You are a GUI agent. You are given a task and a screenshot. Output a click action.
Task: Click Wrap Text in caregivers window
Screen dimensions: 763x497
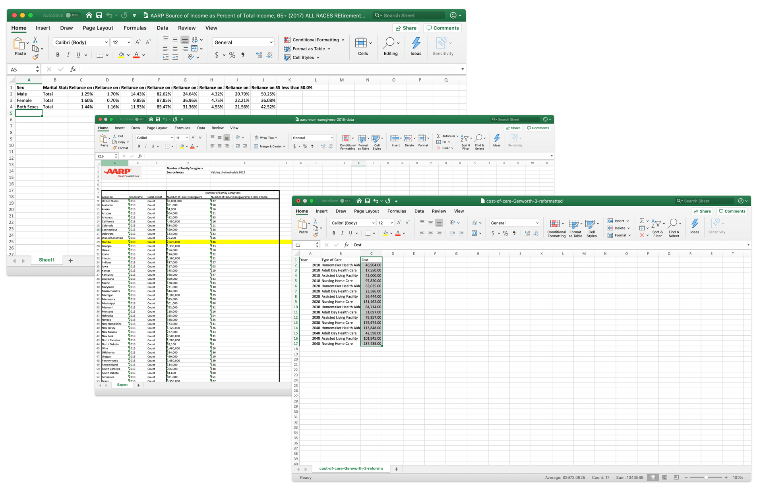pos(266,137)
